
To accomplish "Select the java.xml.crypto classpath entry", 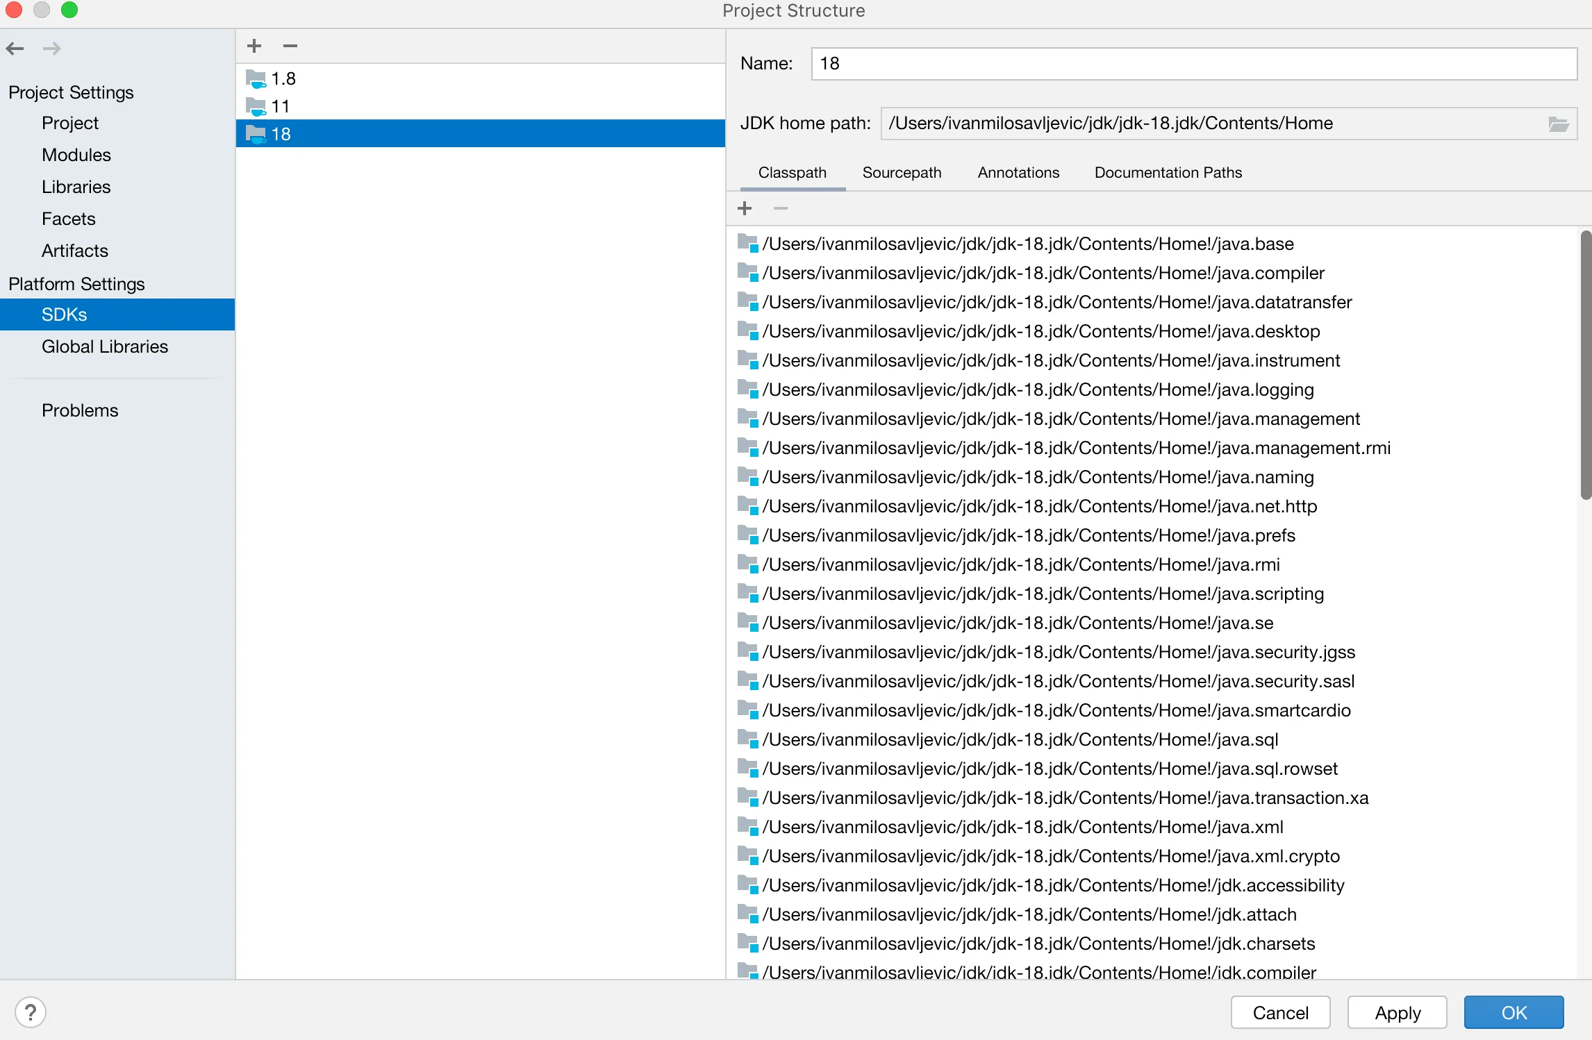I will point(1153,856).
